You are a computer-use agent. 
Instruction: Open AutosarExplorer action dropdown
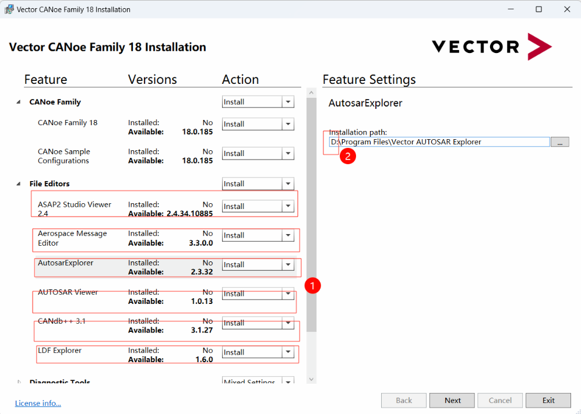tap(288, 264)
